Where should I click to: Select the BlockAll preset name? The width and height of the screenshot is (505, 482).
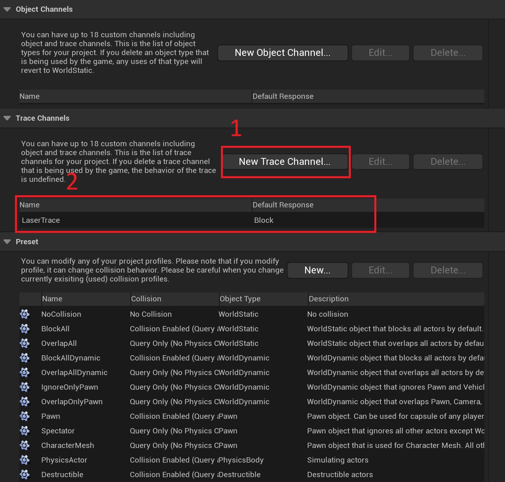pos(55,329)
